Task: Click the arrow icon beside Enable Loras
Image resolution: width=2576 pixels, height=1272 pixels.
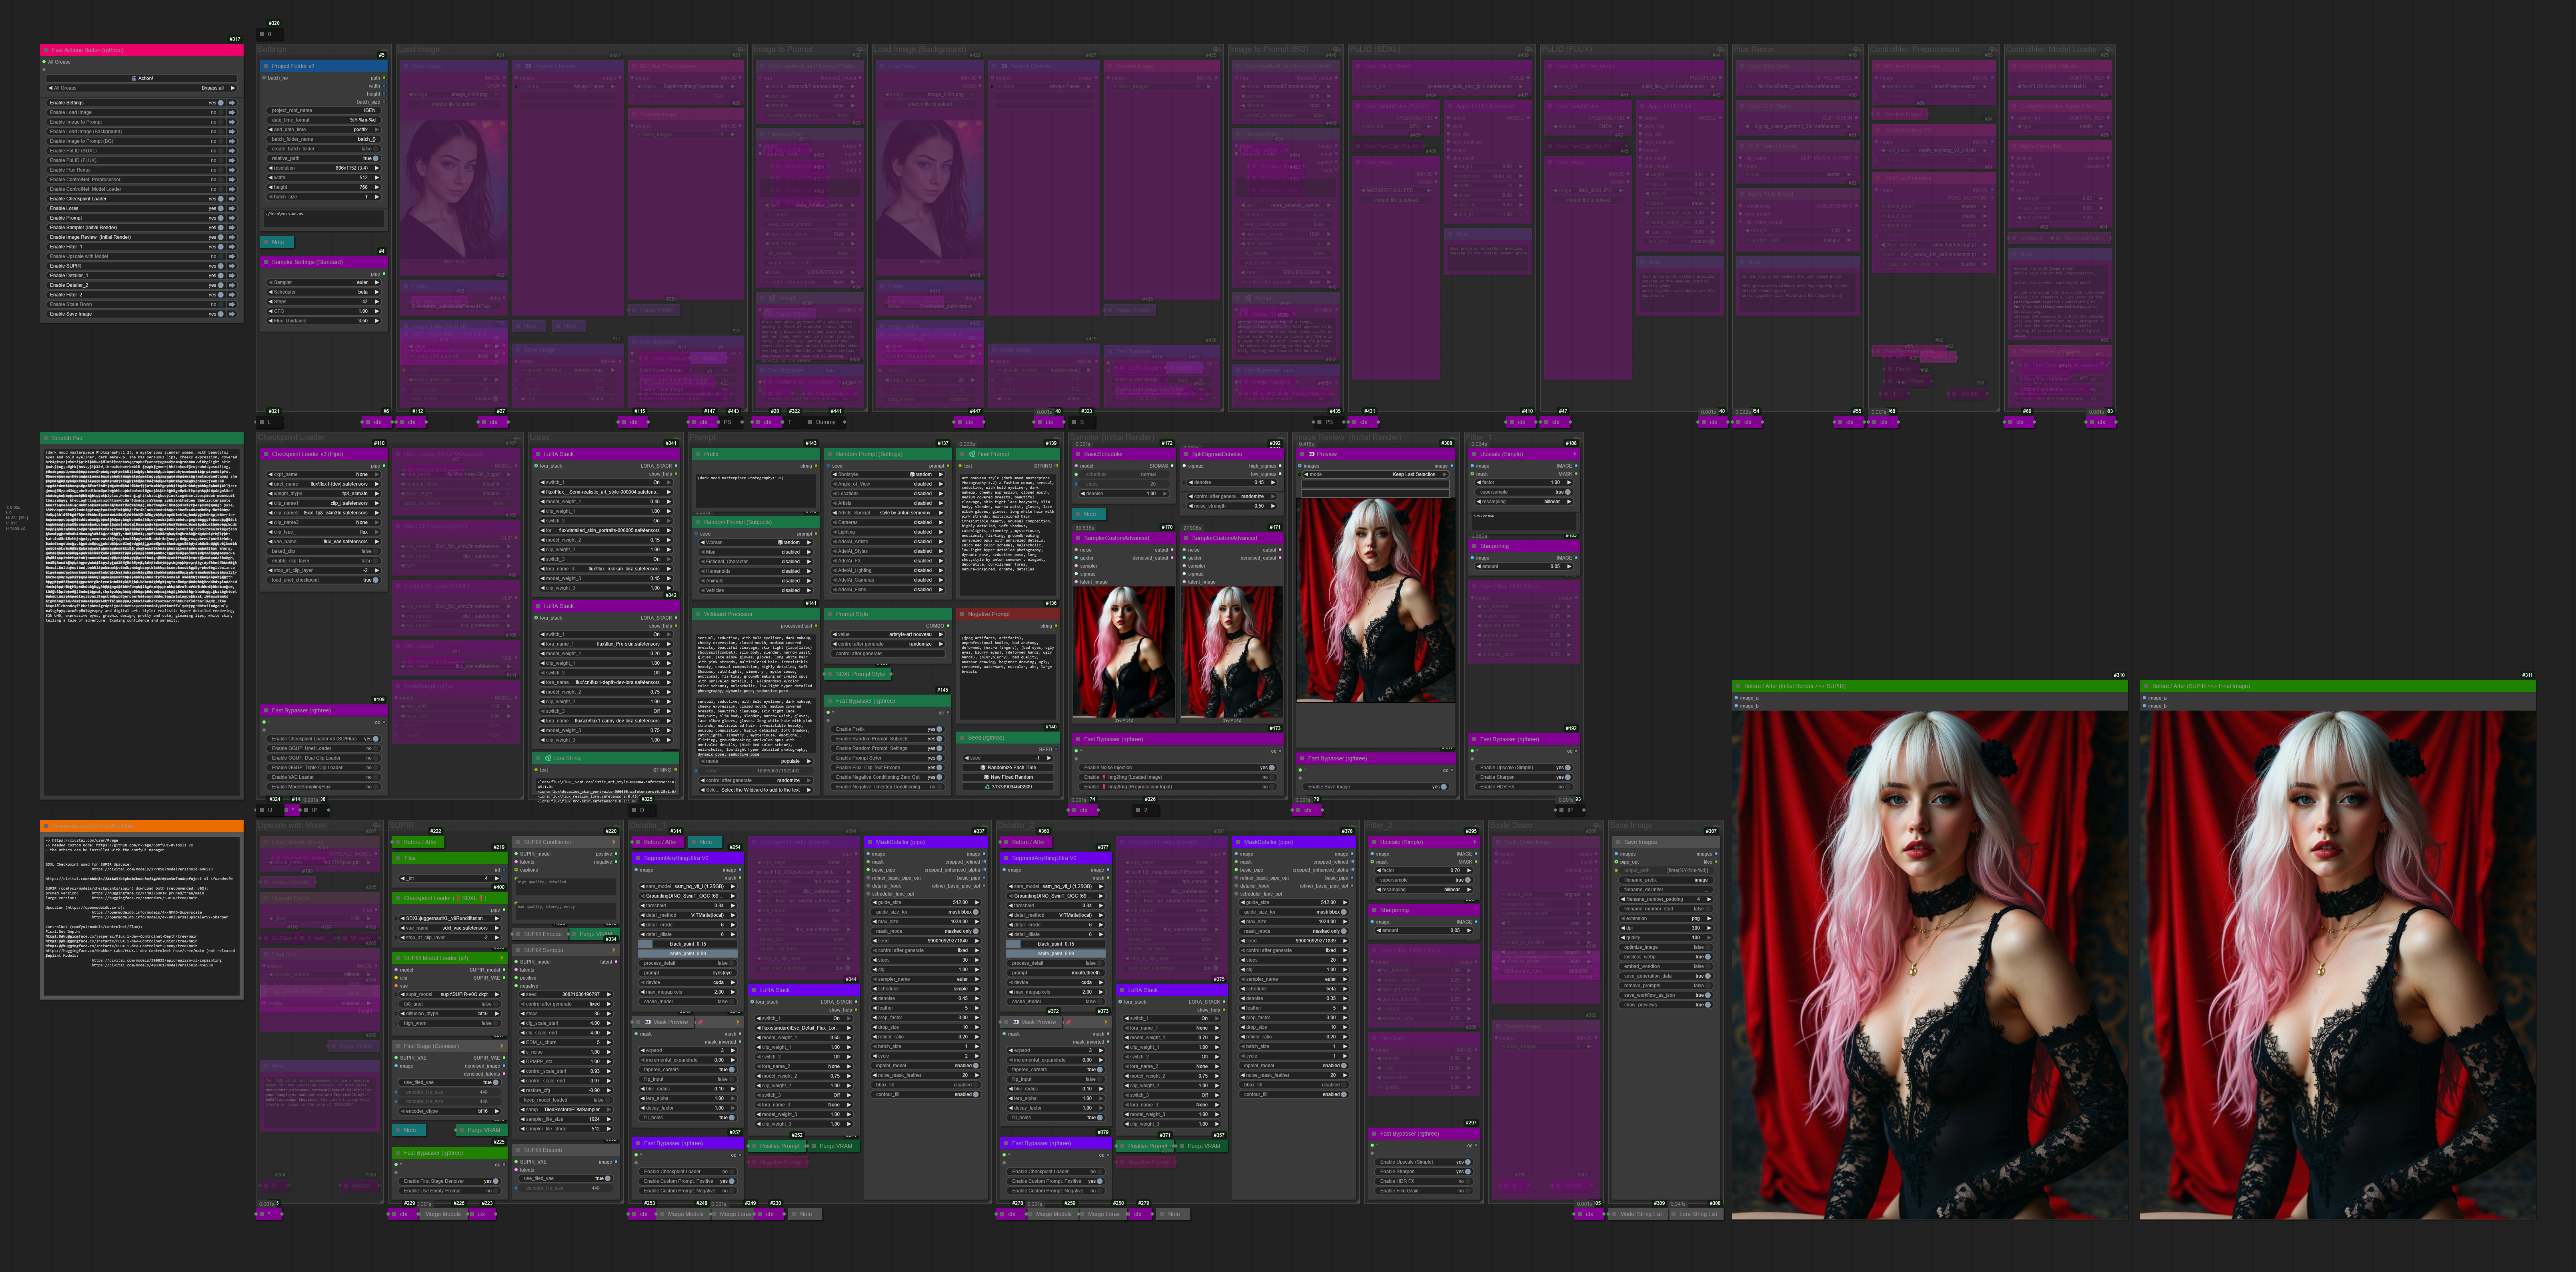Action: click(232, 208)
